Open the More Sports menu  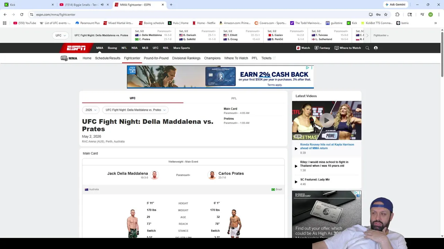181,48
